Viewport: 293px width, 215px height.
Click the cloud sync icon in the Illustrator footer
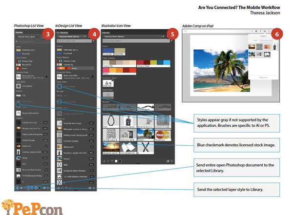click(x=168, y=161)
